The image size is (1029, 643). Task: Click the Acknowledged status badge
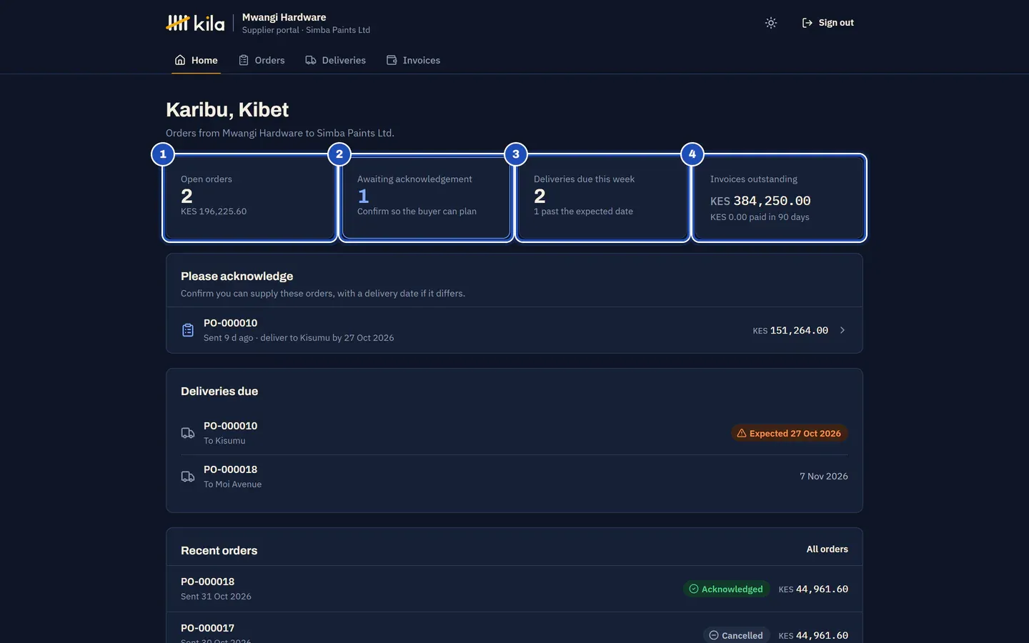[x=726, y=589]
